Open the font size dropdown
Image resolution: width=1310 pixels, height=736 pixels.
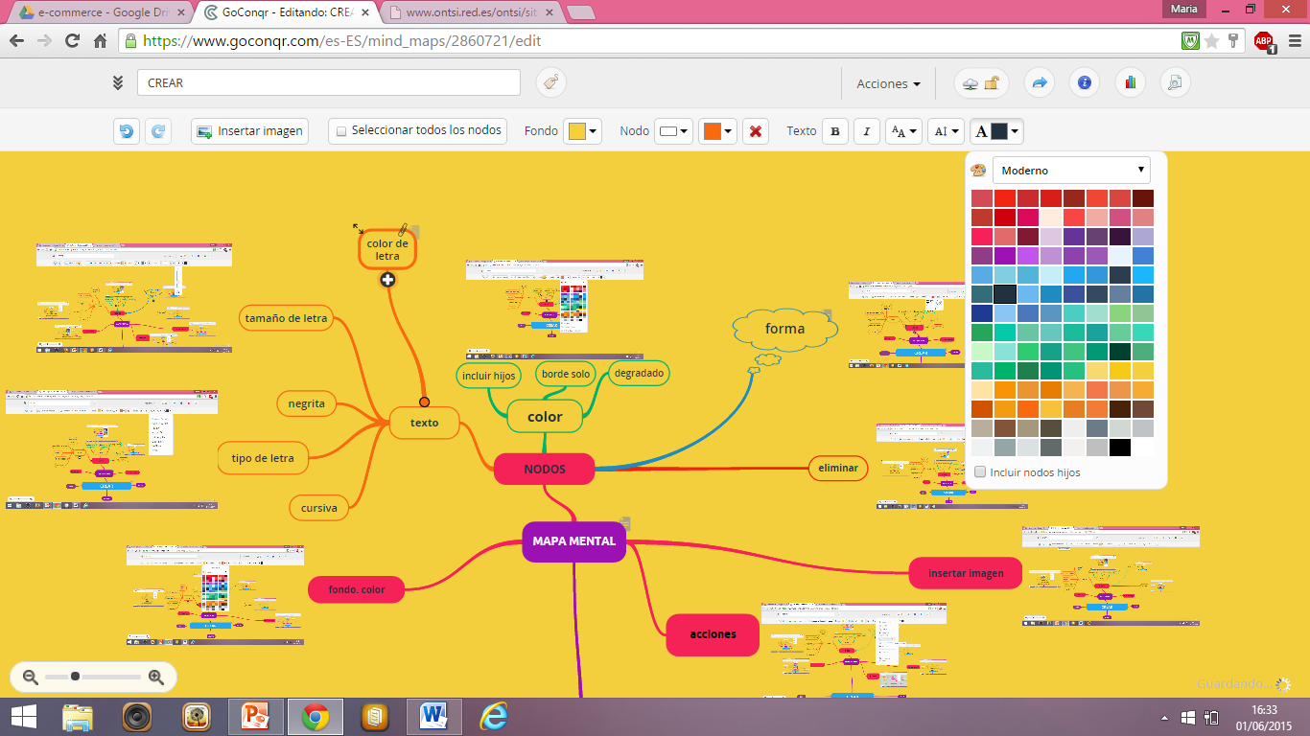[x=903, y=131]
